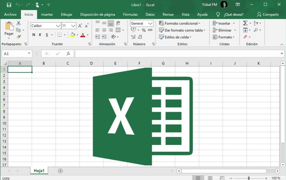Toggle middle vertical alignment
The height and width of the screenshot is (180, 286).
coord(104,23)
